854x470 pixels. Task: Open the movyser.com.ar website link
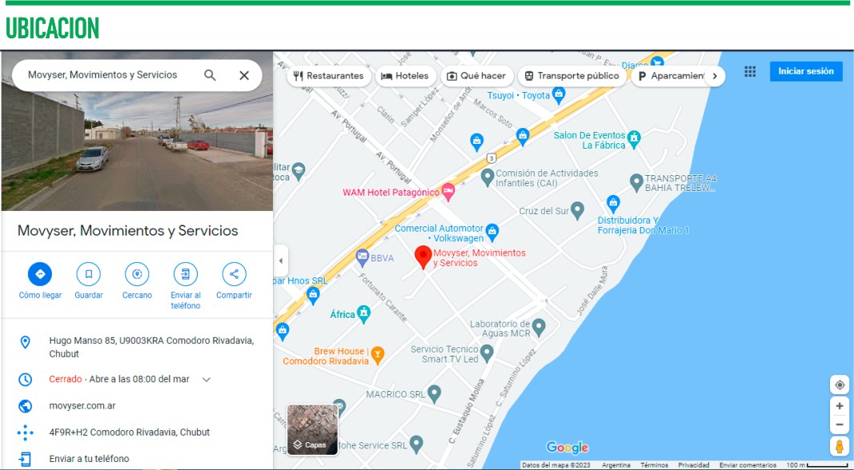pos(82,406)
